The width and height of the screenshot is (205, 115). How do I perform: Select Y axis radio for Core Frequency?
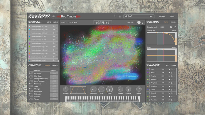pyautogui.click(x=32, y=81)
